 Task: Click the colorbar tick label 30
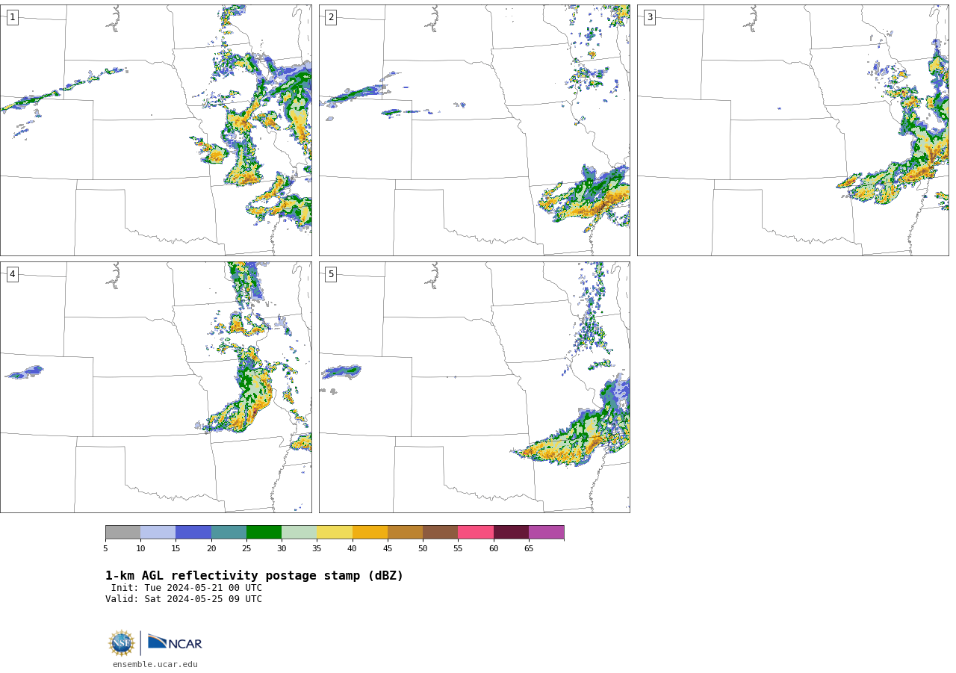click(x=282, y=549)
